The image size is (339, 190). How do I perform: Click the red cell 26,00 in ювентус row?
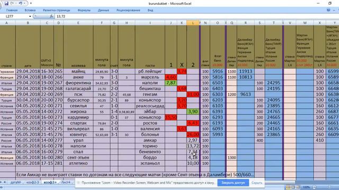[193, 135]
